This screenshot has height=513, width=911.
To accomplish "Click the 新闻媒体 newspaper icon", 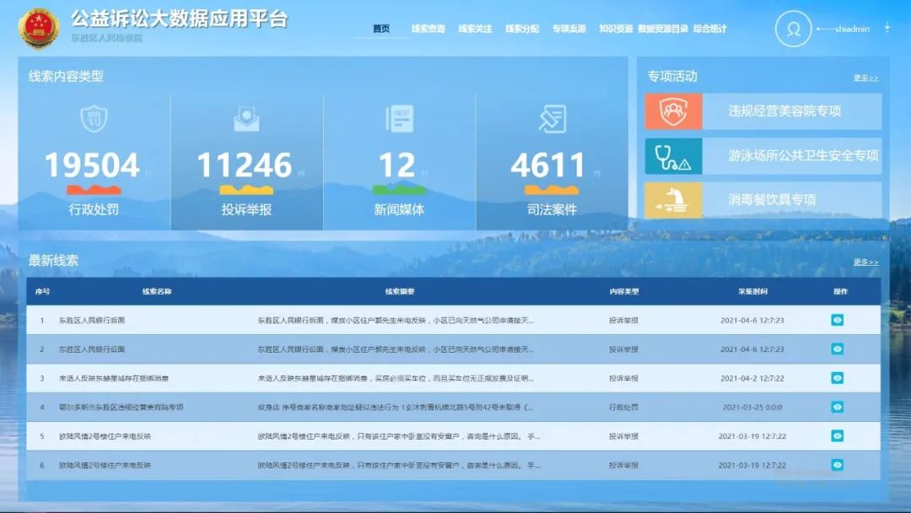I will point(399,118).
